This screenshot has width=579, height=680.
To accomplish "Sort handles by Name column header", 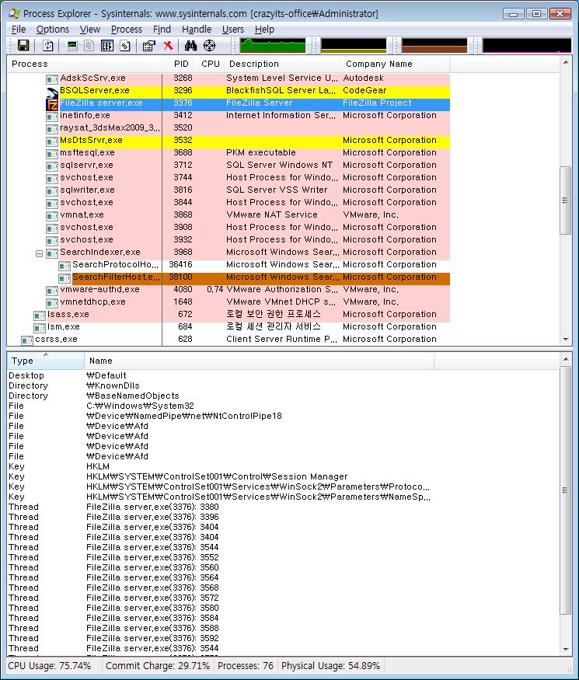I will pos(260,361).
